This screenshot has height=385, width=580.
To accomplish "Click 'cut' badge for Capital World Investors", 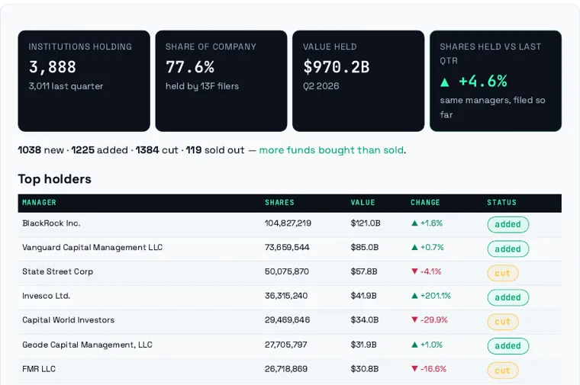I will tap(503, 322).
